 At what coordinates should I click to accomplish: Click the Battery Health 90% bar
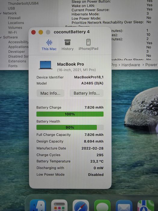click(x=70, y=127)
